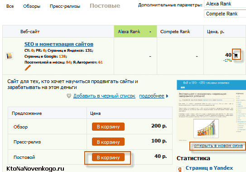246x172 pixels.
Task: Click the heart icon before blacklist link
Action: pos(69,96)
